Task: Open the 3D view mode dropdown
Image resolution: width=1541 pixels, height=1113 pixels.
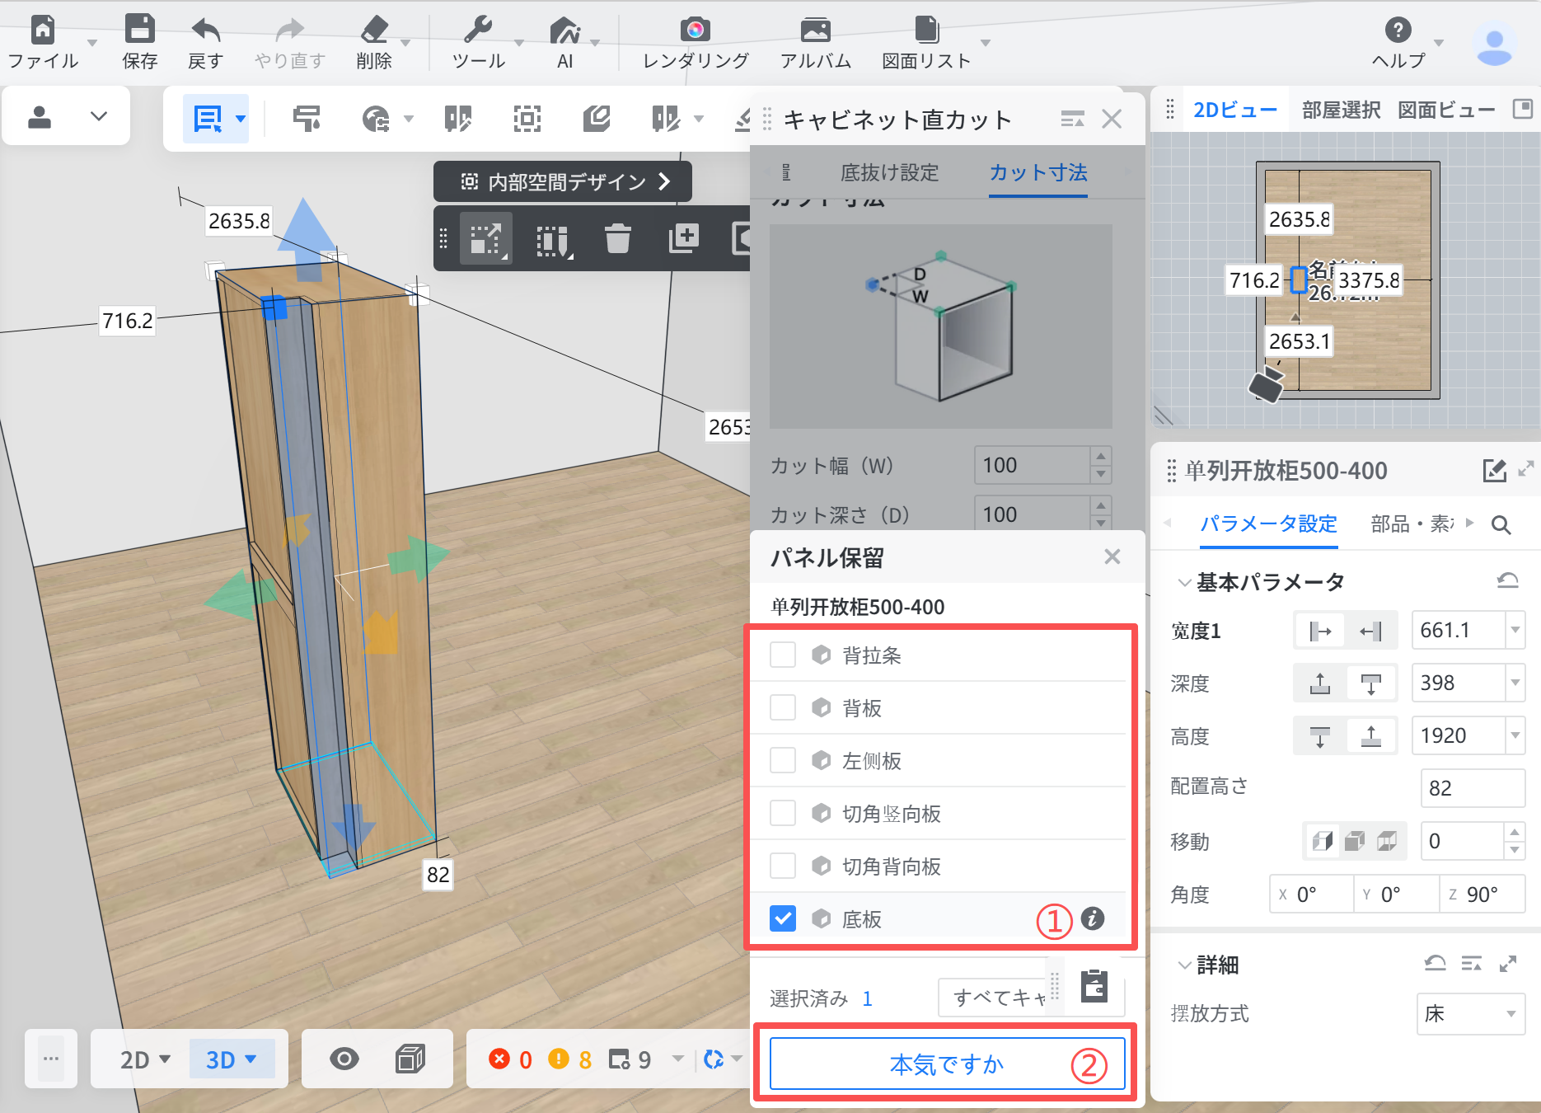Action: click(232, 1059)
